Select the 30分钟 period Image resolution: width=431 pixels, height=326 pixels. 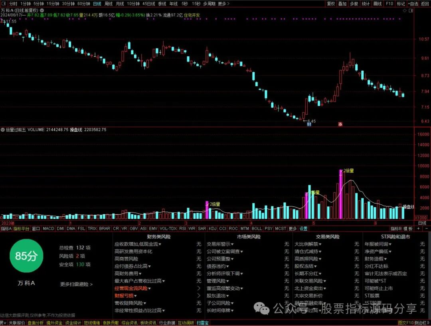(x=68, y=4)
